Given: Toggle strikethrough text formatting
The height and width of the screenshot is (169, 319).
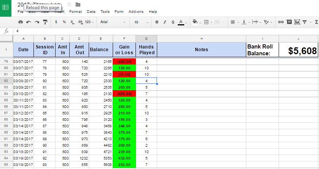Looking at the screenshot, I should click(173, 22).
